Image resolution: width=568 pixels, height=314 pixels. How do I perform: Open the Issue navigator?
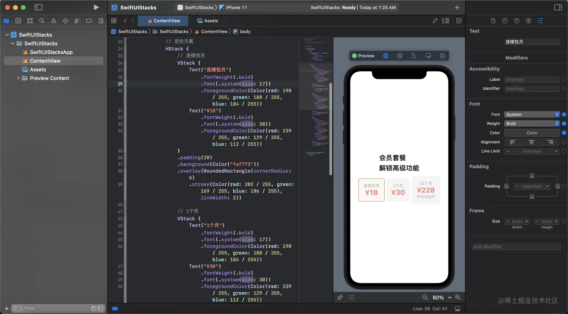pos(54,21)
